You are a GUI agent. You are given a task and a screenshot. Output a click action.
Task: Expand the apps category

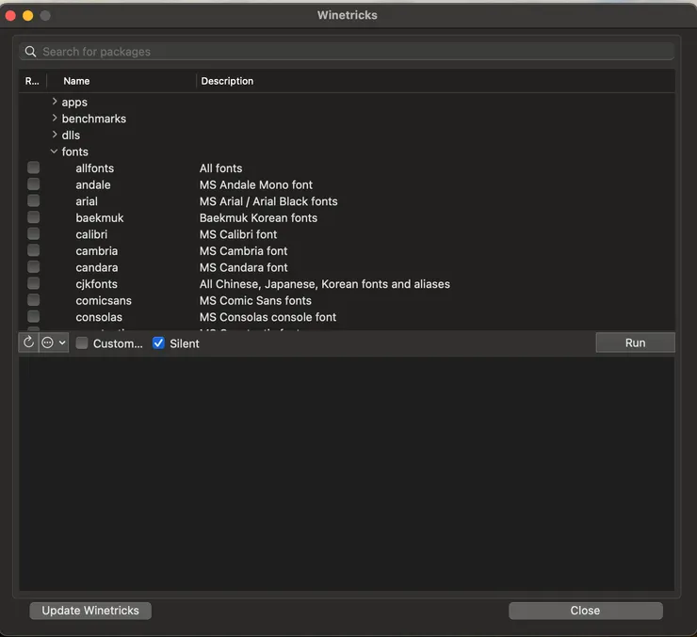[55, 102]
